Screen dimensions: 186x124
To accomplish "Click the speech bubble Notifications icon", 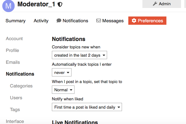I will [59, 21].
